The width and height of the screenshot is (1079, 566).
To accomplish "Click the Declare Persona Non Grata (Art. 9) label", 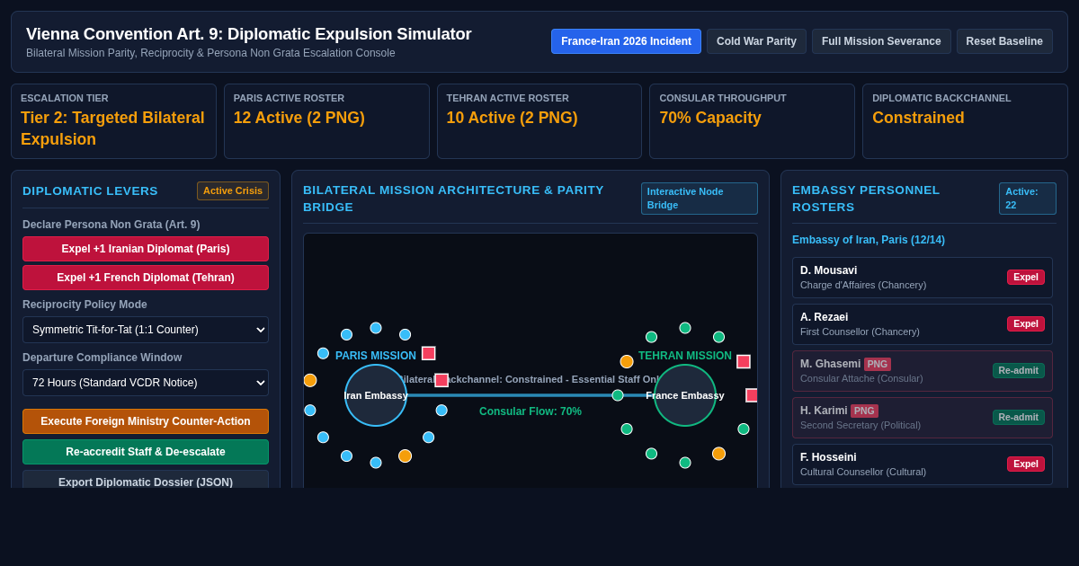I will point(111,225).
